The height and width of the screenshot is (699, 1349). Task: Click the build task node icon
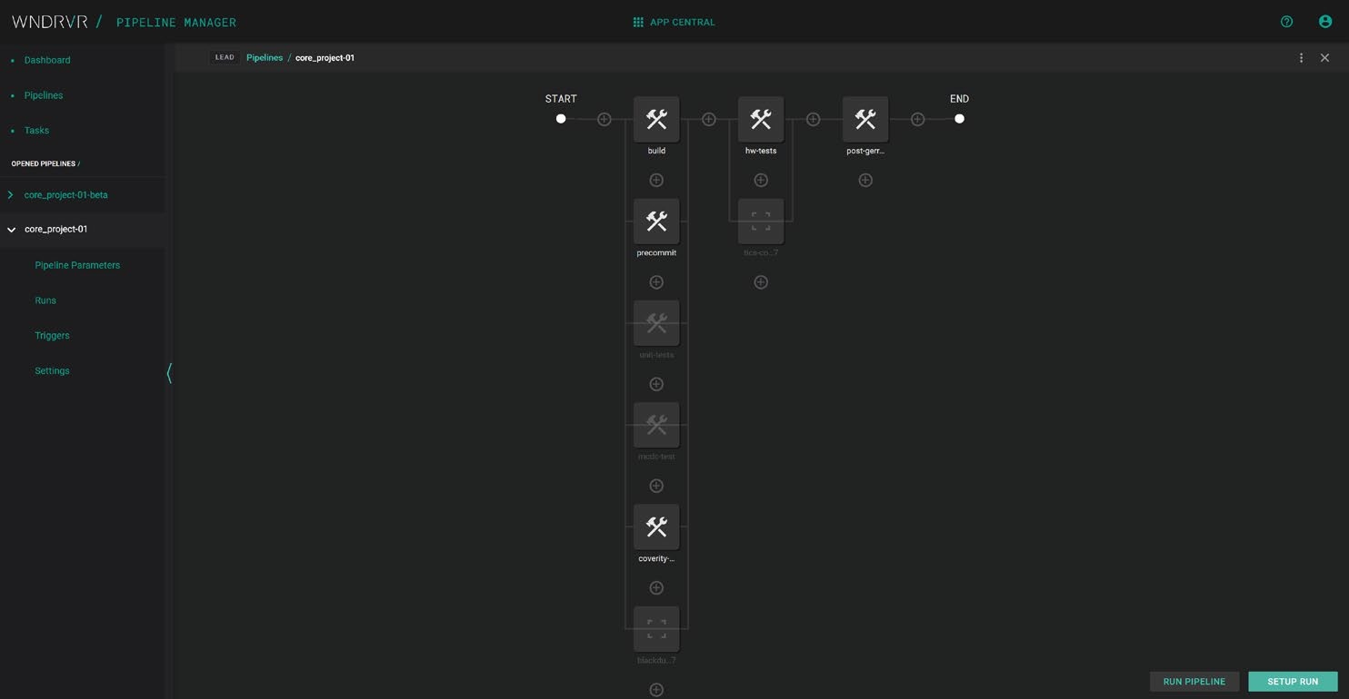pos(656,119)
